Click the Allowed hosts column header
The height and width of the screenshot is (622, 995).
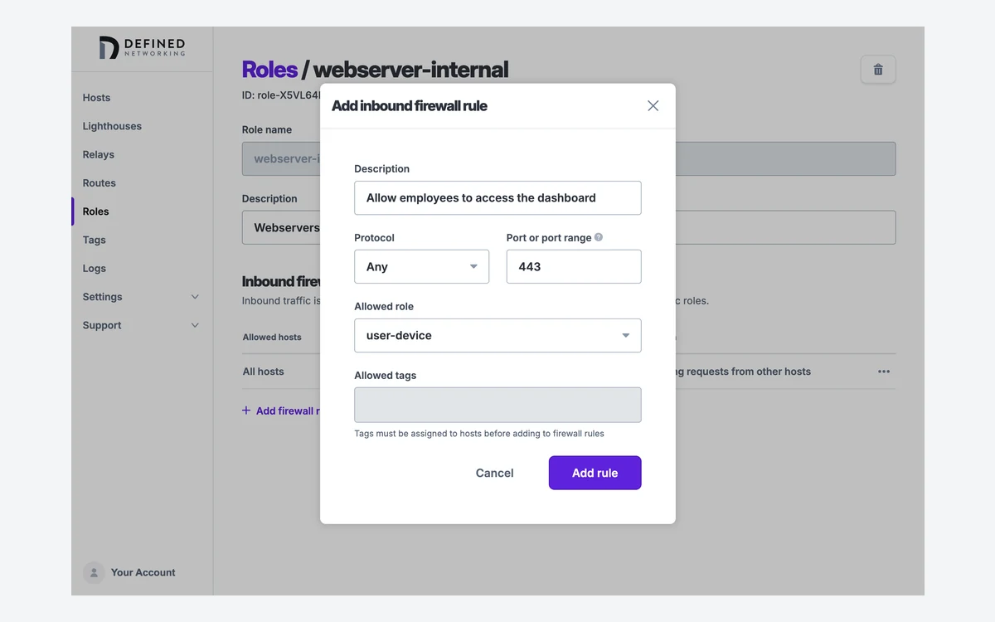click(x=272, y=338)
